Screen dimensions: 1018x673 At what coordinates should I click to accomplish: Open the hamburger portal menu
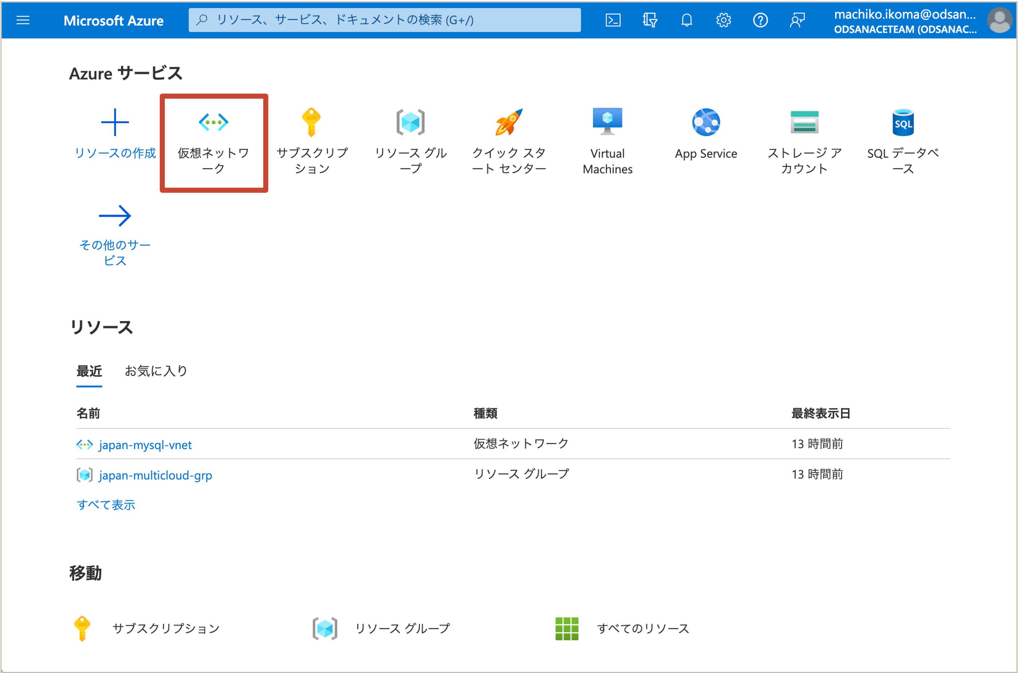click(x=23, y=20)
